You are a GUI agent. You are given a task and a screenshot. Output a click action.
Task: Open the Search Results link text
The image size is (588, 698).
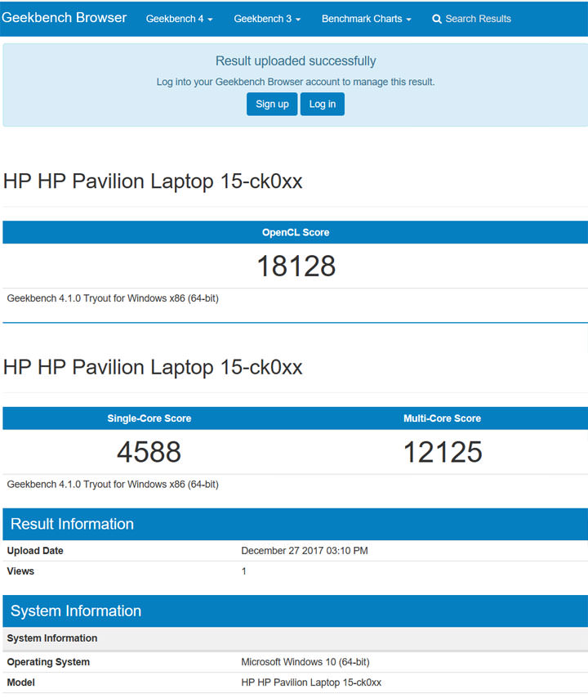coord(478,19)
